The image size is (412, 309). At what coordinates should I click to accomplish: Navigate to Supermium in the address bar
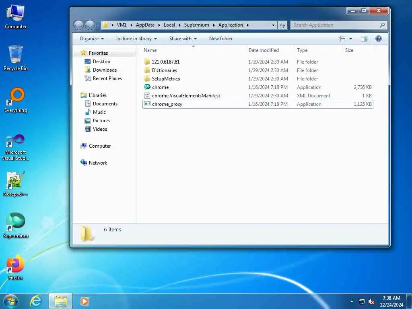196,25
